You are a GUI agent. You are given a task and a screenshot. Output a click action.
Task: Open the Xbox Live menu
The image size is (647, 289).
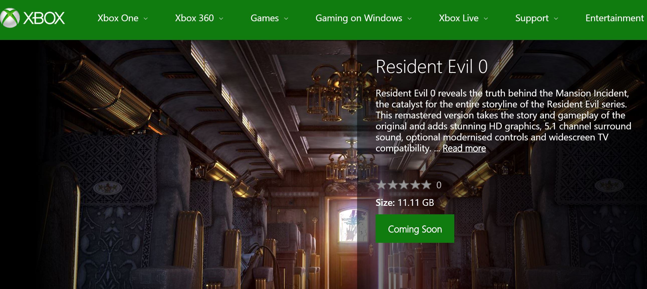(x=459, y=18)
